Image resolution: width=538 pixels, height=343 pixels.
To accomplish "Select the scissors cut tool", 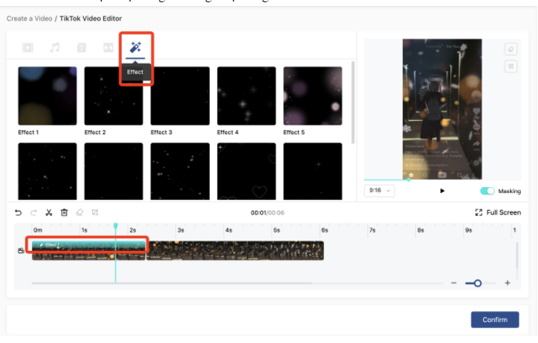I will point(49,212).
